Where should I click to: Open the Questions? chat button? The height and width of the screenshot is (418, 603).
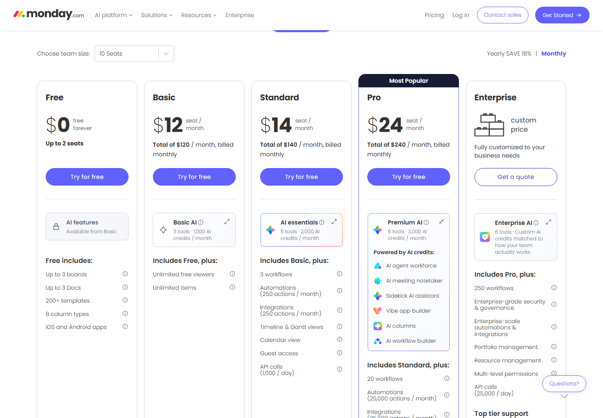point(564,384)
